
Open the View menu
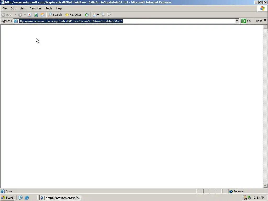coord(23,8)
